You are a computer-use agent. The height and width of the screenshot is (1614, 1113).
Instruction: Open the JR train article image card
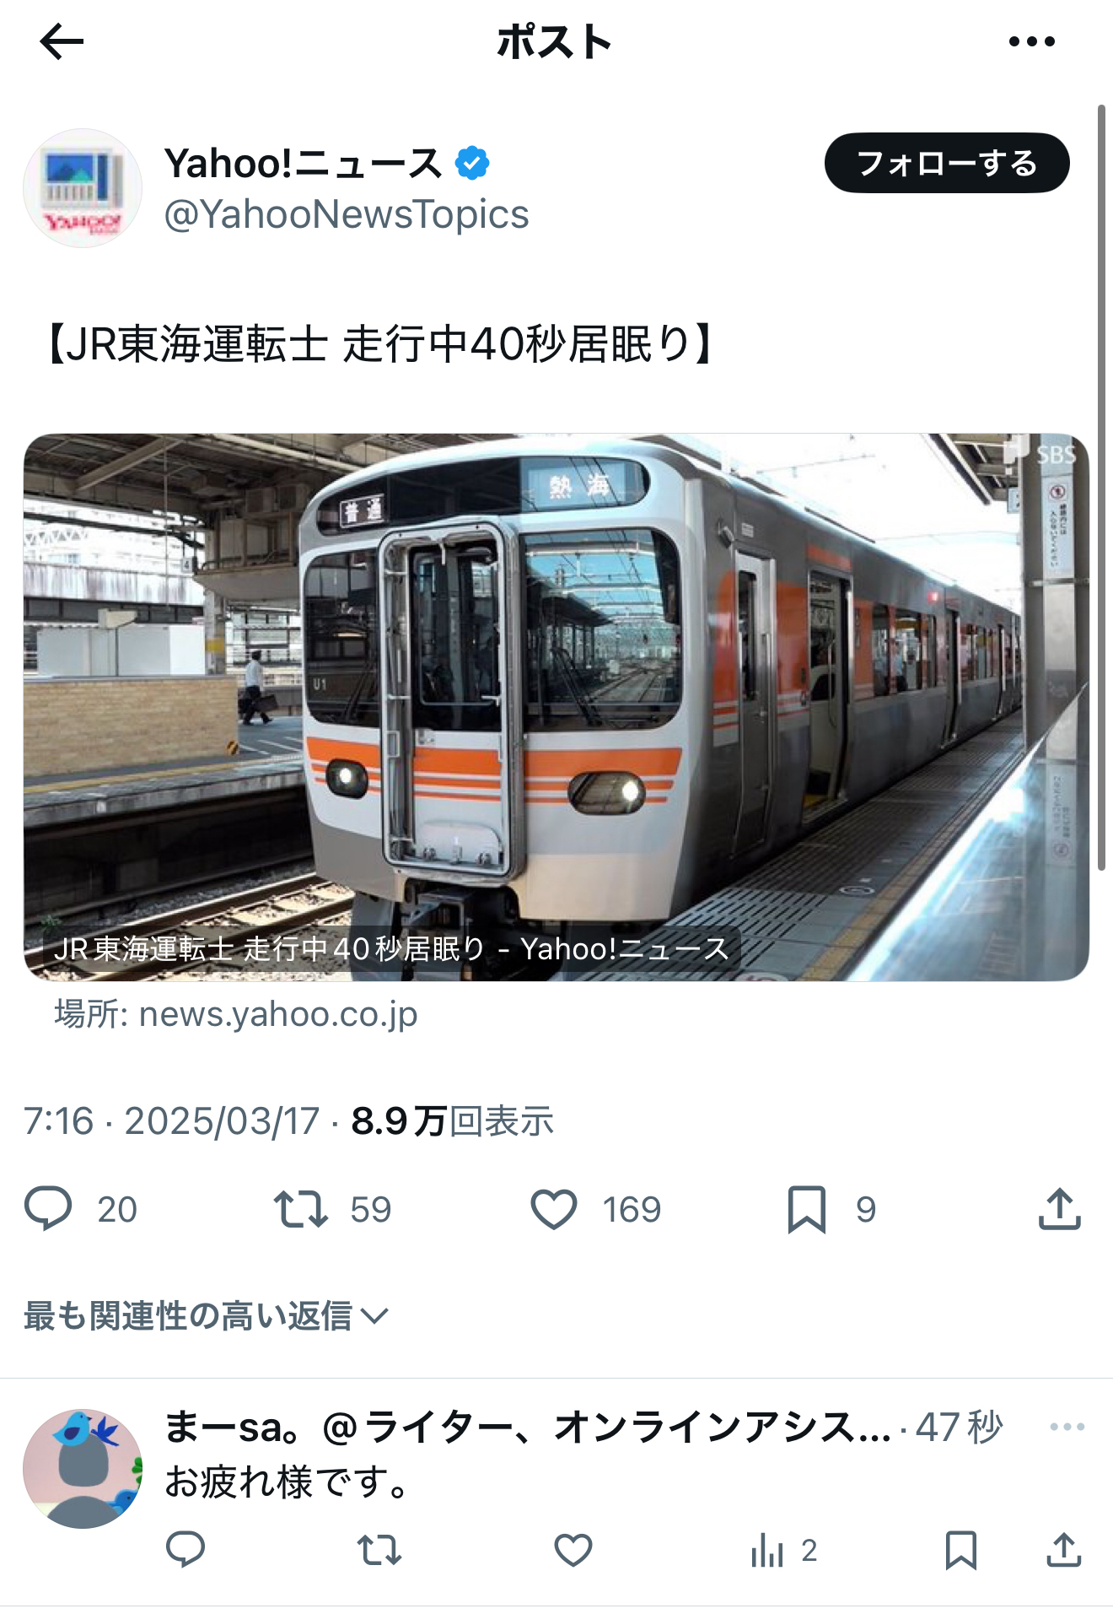pos(556,707)
